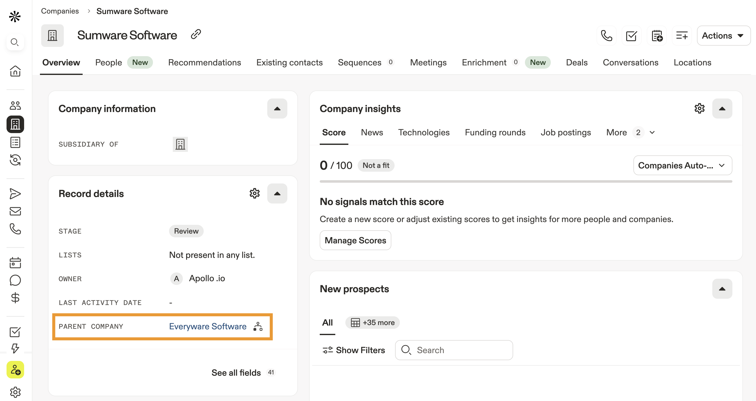
Task: Open Conversations from the sidebar chat bubble icon
Action: 15,280
